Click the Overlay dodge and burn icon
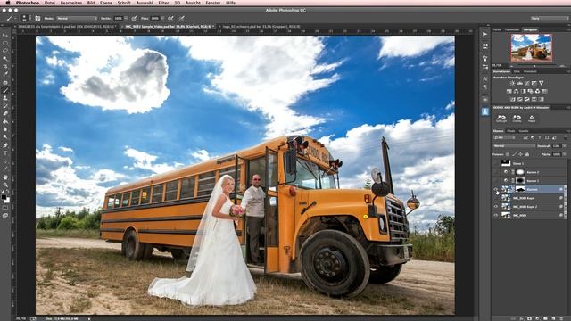This screenshot has width=571, height=321. (x=517, y=119)
